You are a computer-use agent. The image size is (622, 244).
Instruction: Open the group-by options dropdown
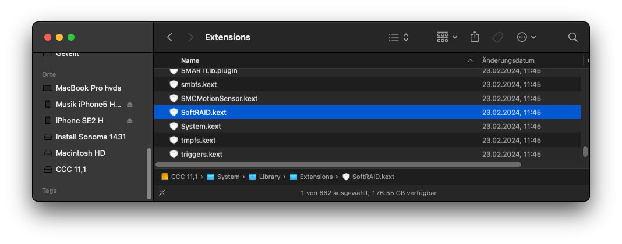(x=447, y=37)
